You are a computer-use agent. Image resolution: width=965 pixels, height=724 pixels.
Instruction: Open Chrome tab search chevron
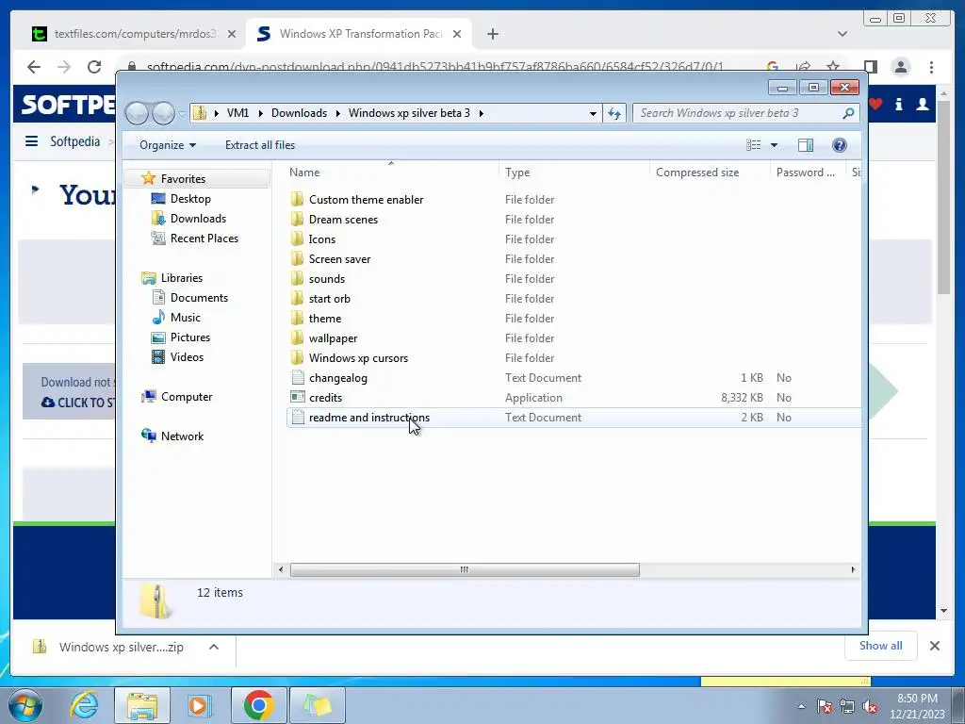tap(842, 34)
